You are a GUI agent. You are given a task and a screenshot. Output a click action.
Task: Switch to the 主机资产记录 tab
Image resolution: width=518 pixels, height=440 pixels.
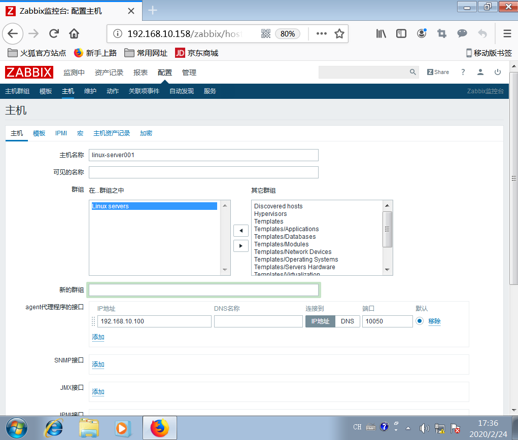[x=112, y=133]
